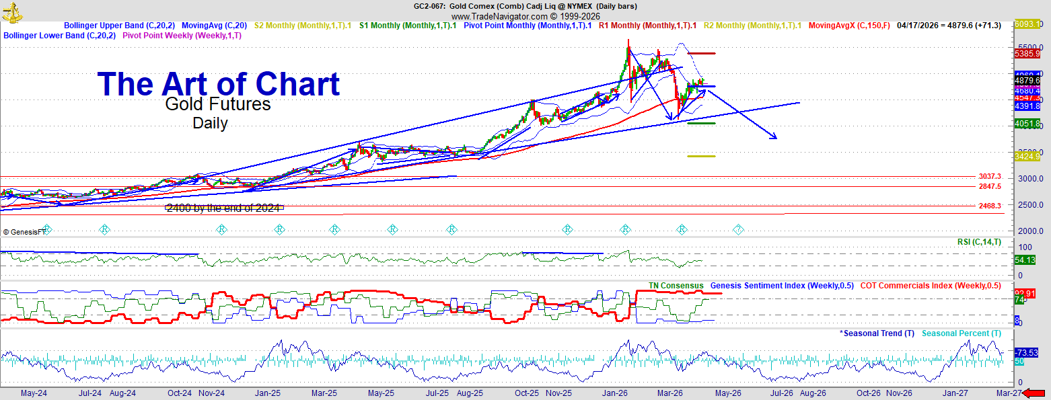
Task: Click the Seasonal Percent (T) label
Action: [x=961, y=333]
